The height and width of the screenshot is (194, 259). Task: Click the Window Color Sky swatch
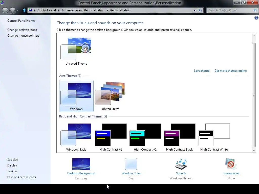(131, 164)
